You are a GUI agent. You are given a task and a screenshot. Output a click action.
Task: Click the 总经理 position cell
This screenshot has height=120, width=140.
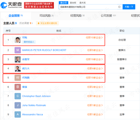click(122, 40)
